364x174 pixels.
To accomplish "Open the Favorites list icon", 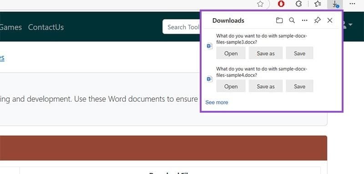I will point(317,4).
